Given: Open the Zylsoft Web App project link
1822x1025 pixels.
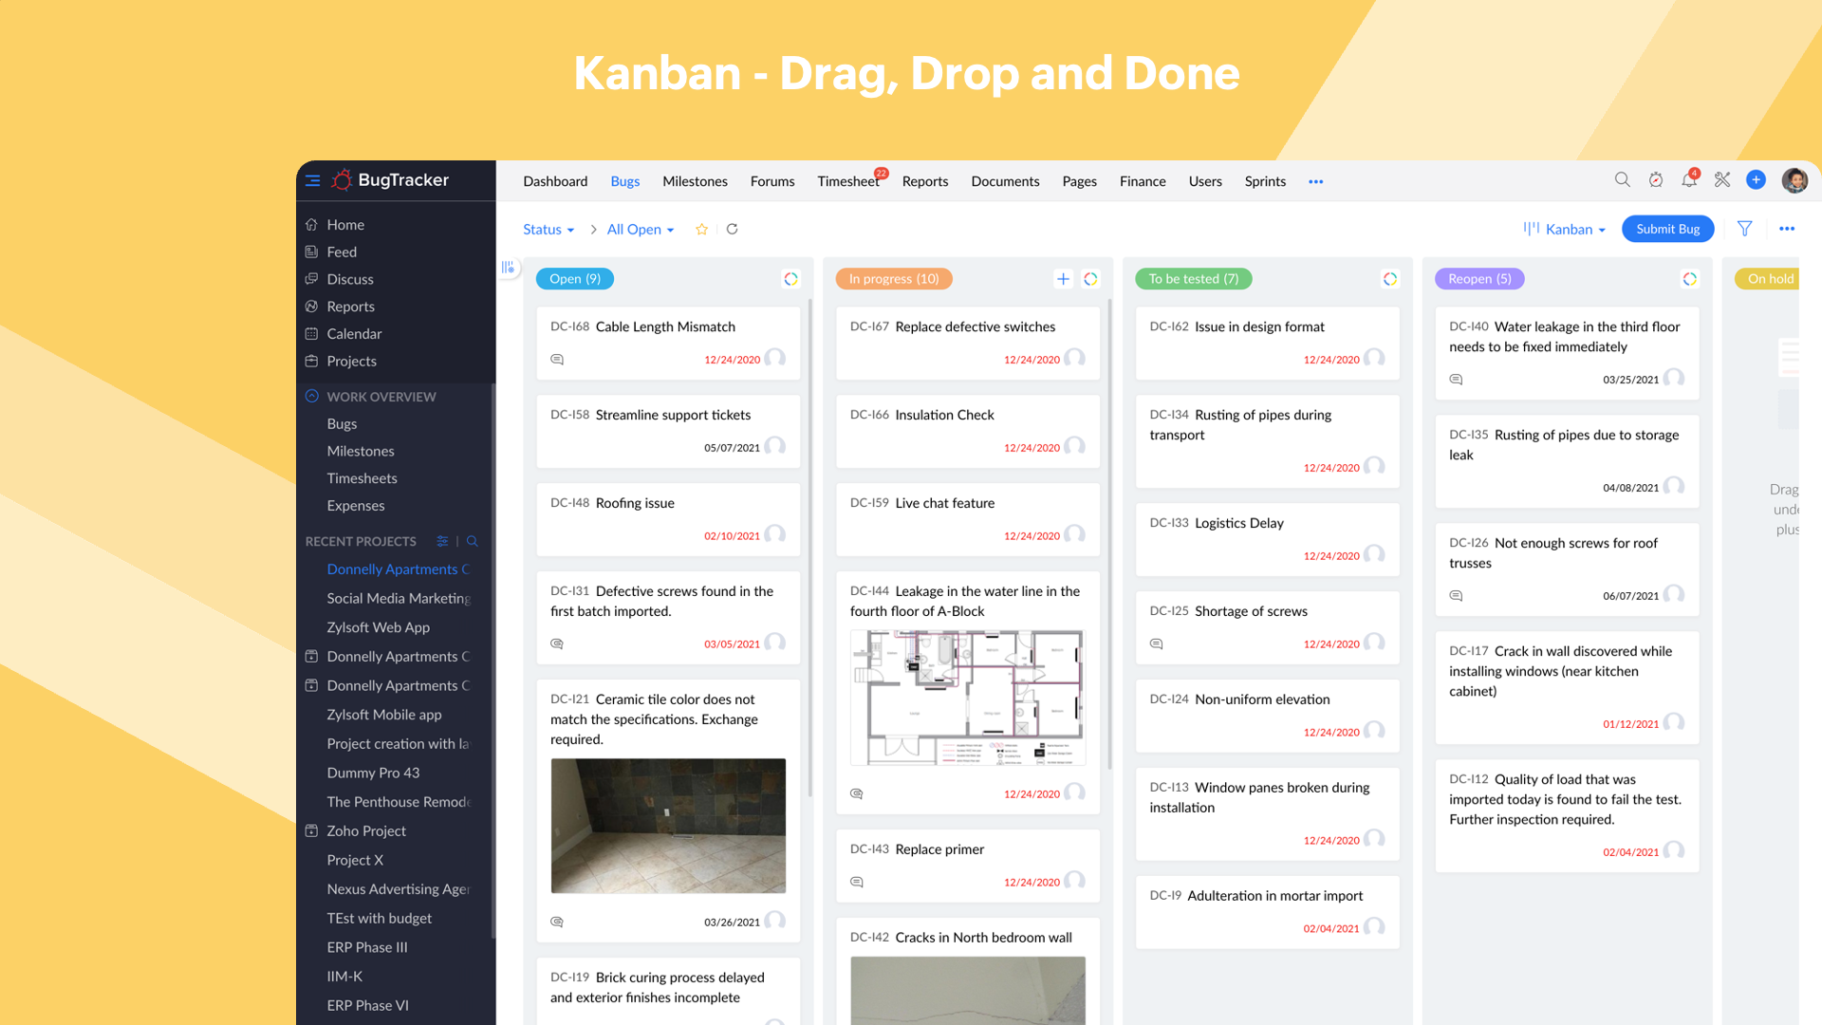Looking at the screenshot, I should pos(378,627).
